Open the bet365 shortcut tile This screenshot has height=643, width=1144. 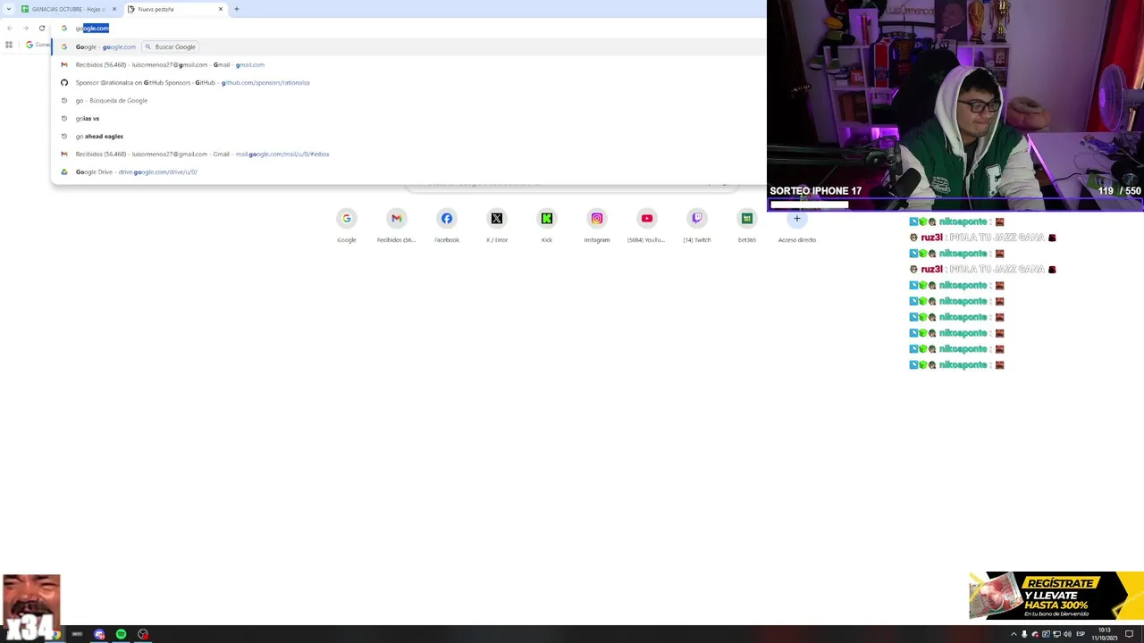(x=747, y=225)
